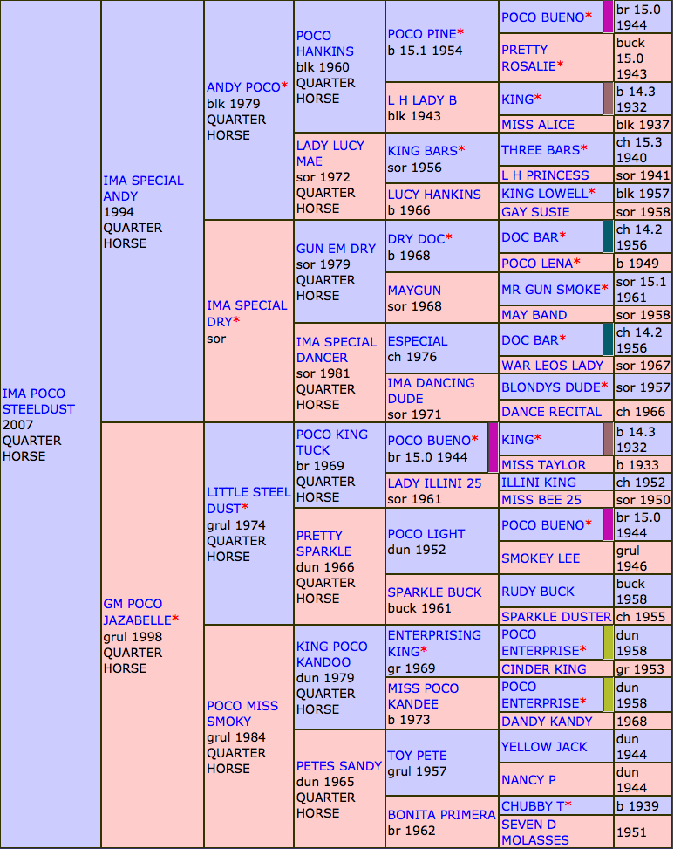Viewport: 674px width, 849px height.
Task: Open the IMA POCO STEELDUST horse link
Action: tap(38, 401)
